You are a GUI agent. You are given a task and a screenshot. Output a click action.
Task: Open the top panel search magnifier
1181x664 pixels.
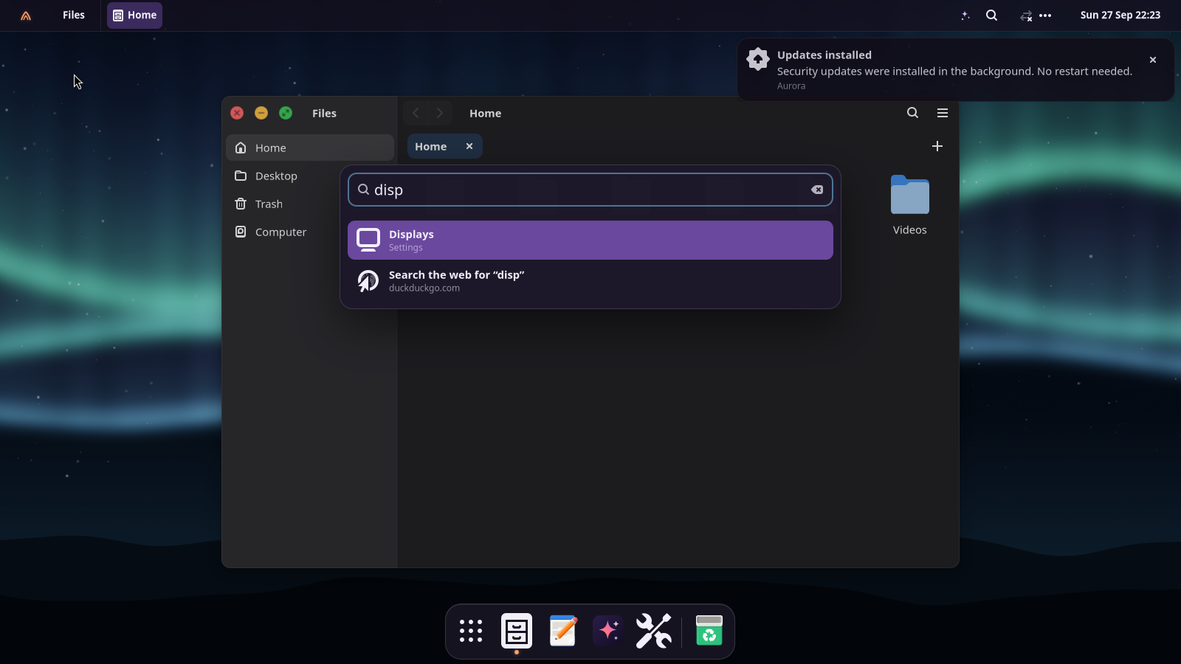pos(992,15)
